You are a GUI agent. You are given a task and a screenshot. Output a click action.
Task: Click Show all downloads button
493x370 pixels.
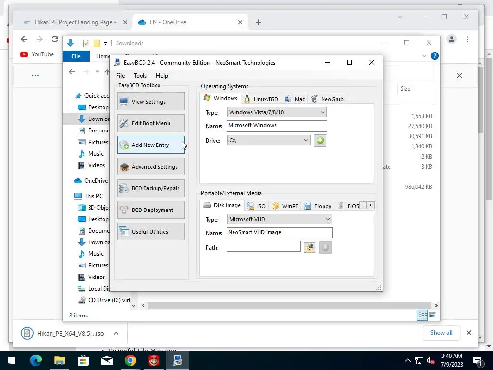click(441, 333)
